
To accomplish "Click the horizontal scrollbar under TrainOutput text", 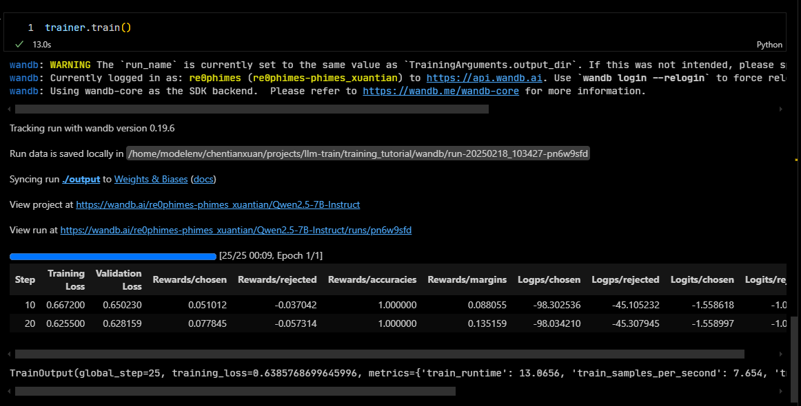I will point(234,391).
